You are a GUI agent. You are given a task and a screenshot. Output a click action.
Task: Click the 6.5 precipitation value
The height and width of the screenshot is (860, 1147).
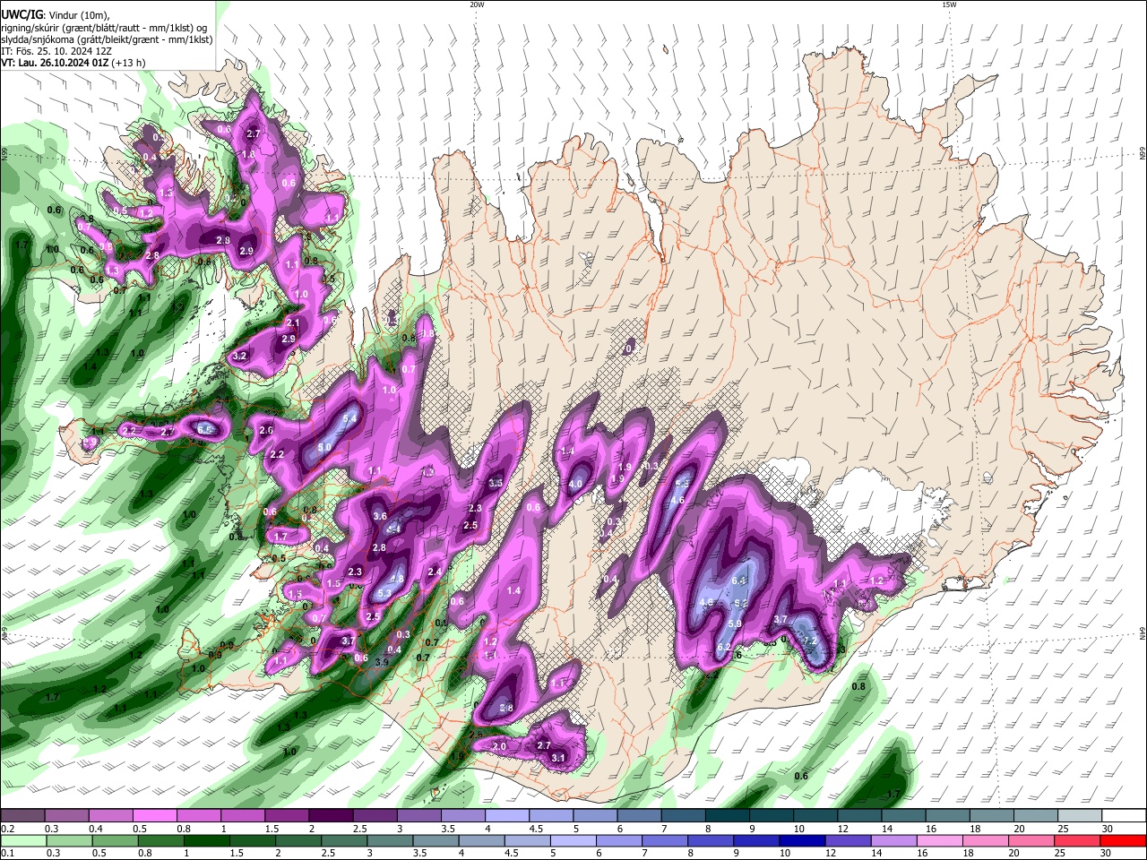click(205, 430)
